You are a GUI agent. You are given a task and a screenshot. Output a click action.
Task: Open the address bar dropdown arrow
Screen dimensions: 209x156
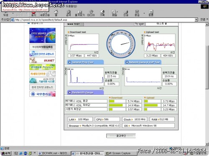click(x=196, y=20)
